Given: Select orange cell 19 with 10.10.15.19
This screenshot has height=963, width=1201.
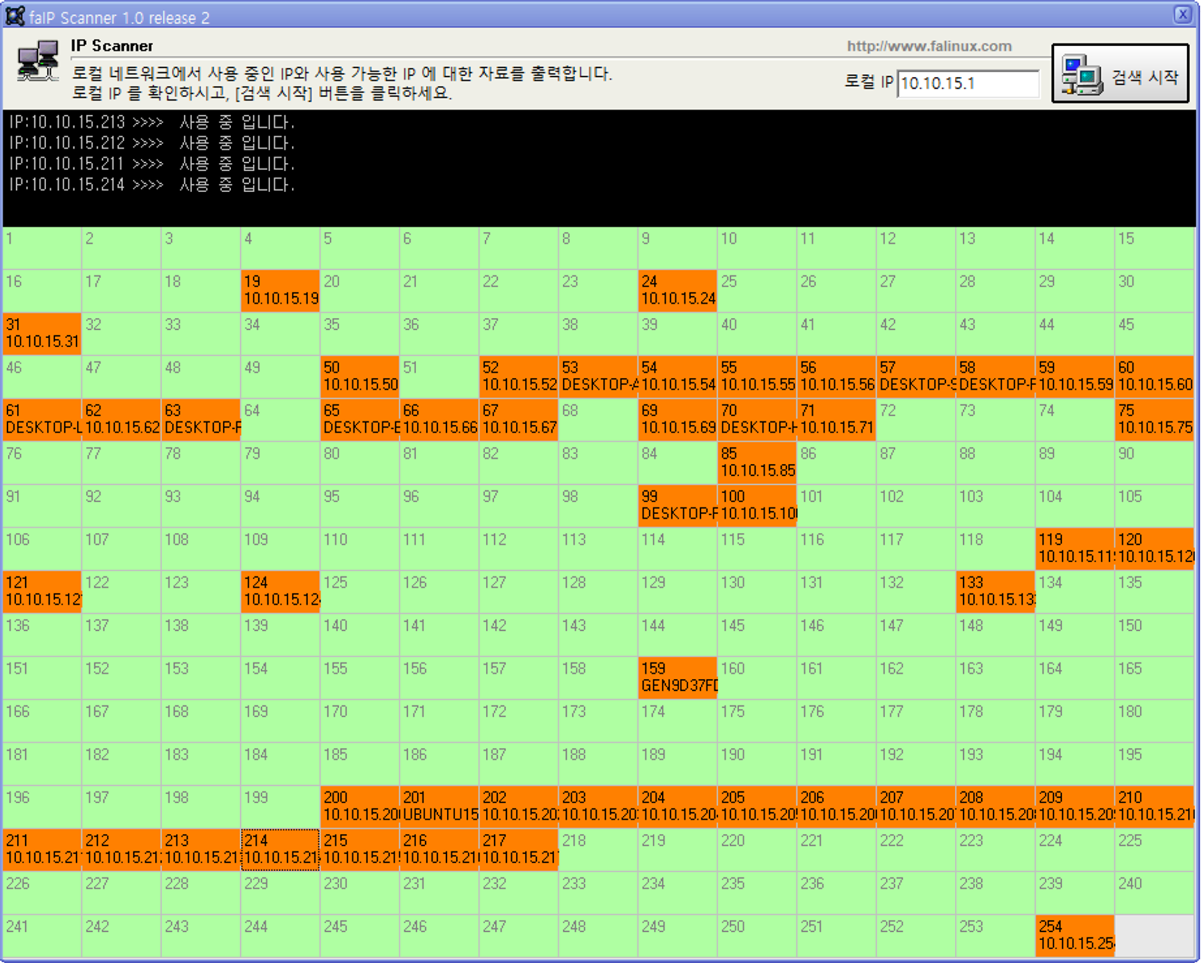Looking at the screenshot, I should 280,291.
